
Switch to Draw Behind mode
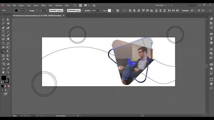[6, 90]
